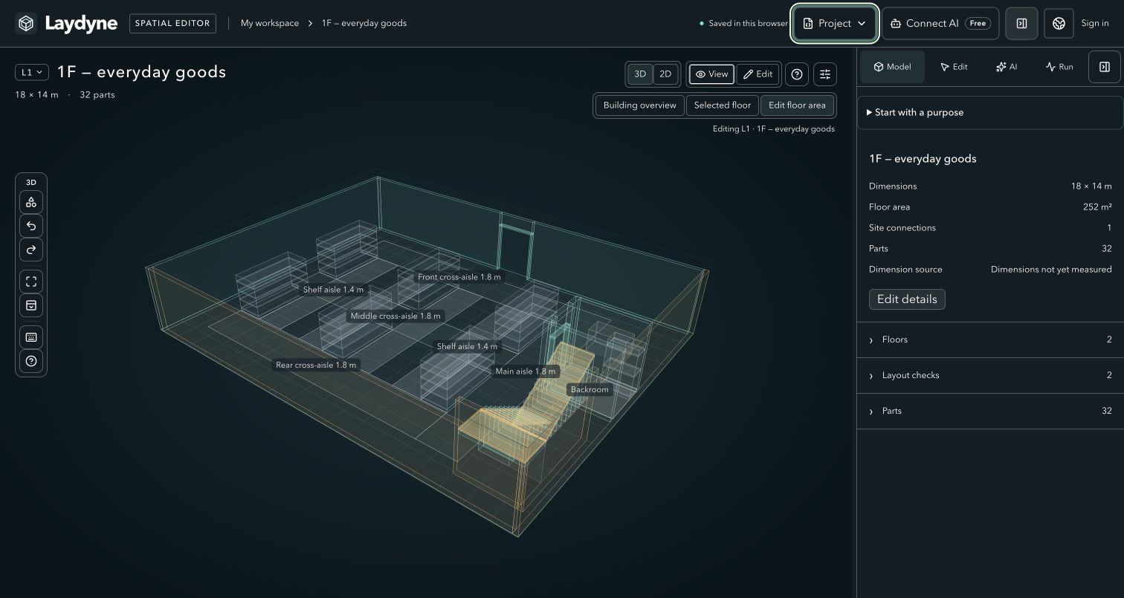The height and width of the screenshot is (598, 1124).
Task: Switch to 2D view
Action: [x=665, y=74]
